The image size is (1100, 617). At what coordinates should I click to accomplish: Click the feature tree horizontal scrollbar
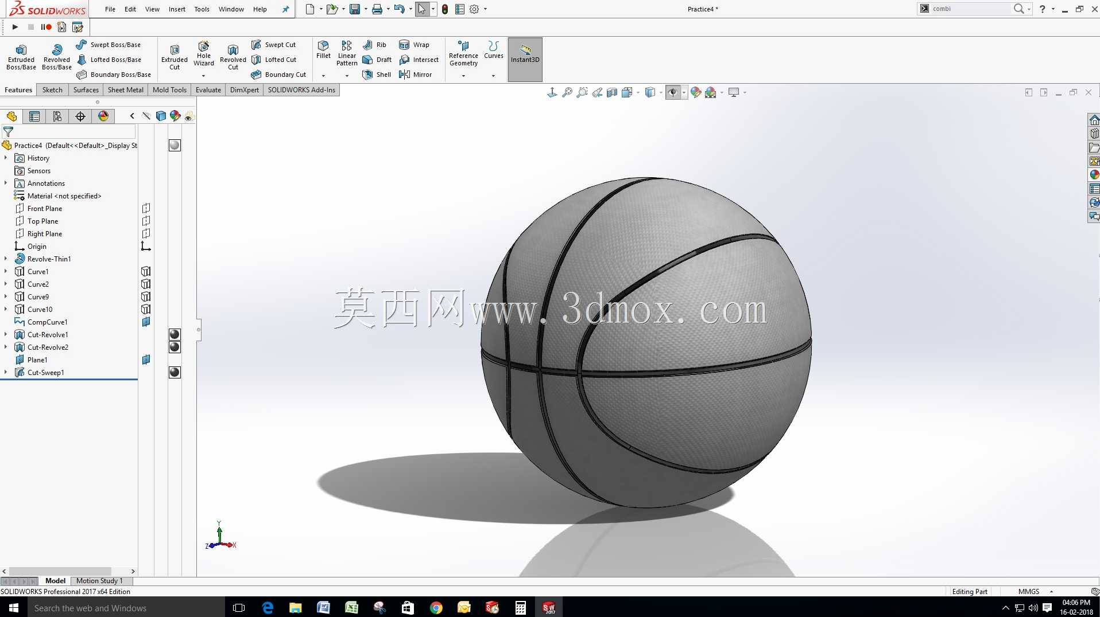60,571
